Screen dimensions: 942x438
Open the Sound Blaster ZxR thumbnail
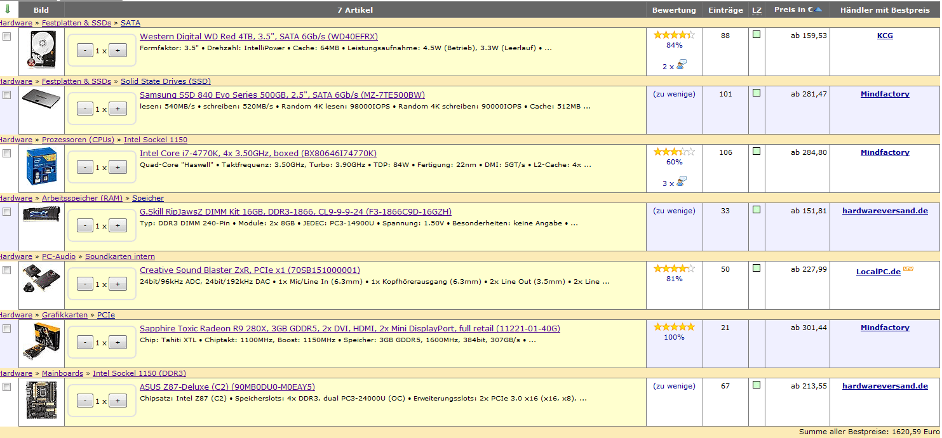[41, 279]
